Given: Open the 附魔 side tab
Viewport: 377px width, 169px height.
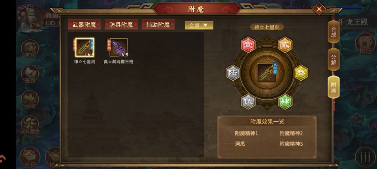Looking at the screenshot, I should (333, 87).
